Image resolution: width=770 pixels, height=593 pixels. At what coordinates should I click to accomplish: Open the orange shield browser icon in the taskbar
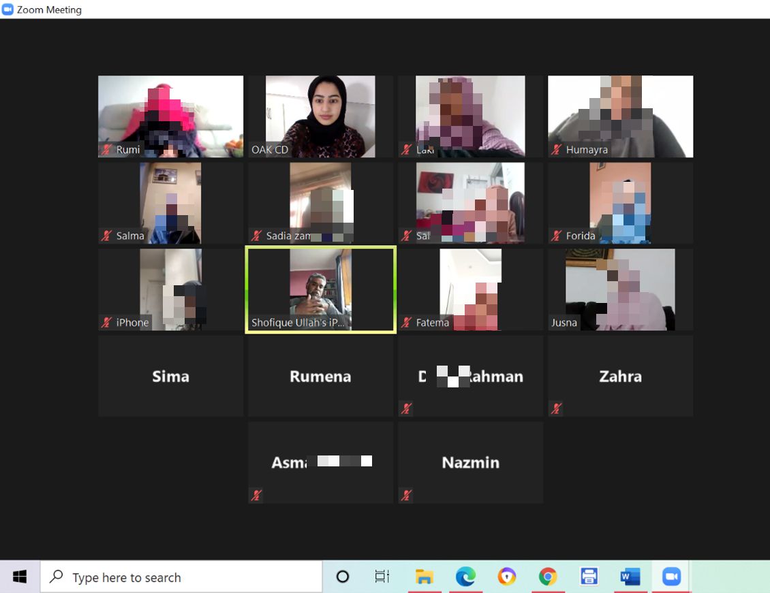pyautogui.click(x=507, y=577)
